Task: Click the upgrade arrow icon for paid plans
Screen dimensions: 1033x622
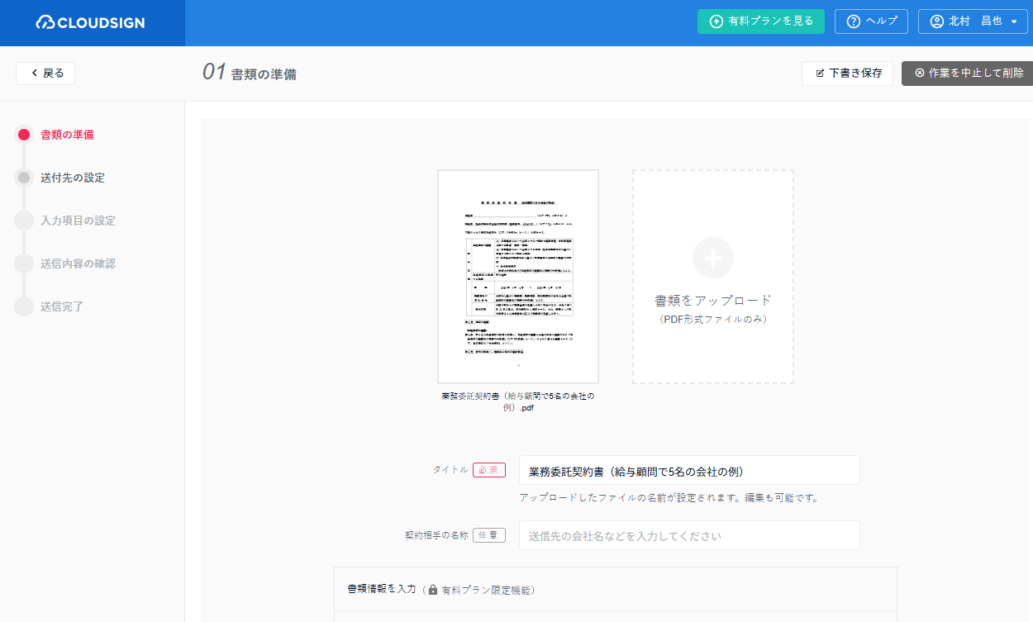Action: point(716,21)
